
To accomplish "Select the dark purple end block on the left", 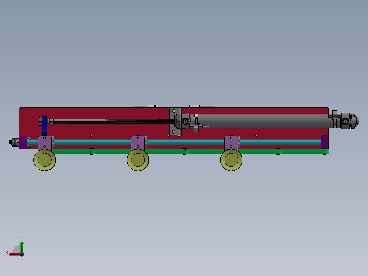I will click(23, 142).
